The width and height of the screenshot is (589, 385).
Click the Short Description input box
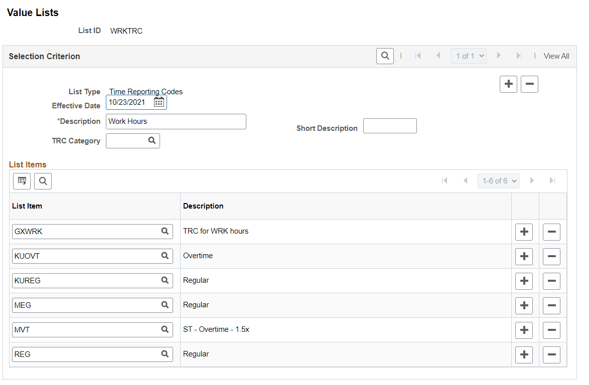coord(390,126)
